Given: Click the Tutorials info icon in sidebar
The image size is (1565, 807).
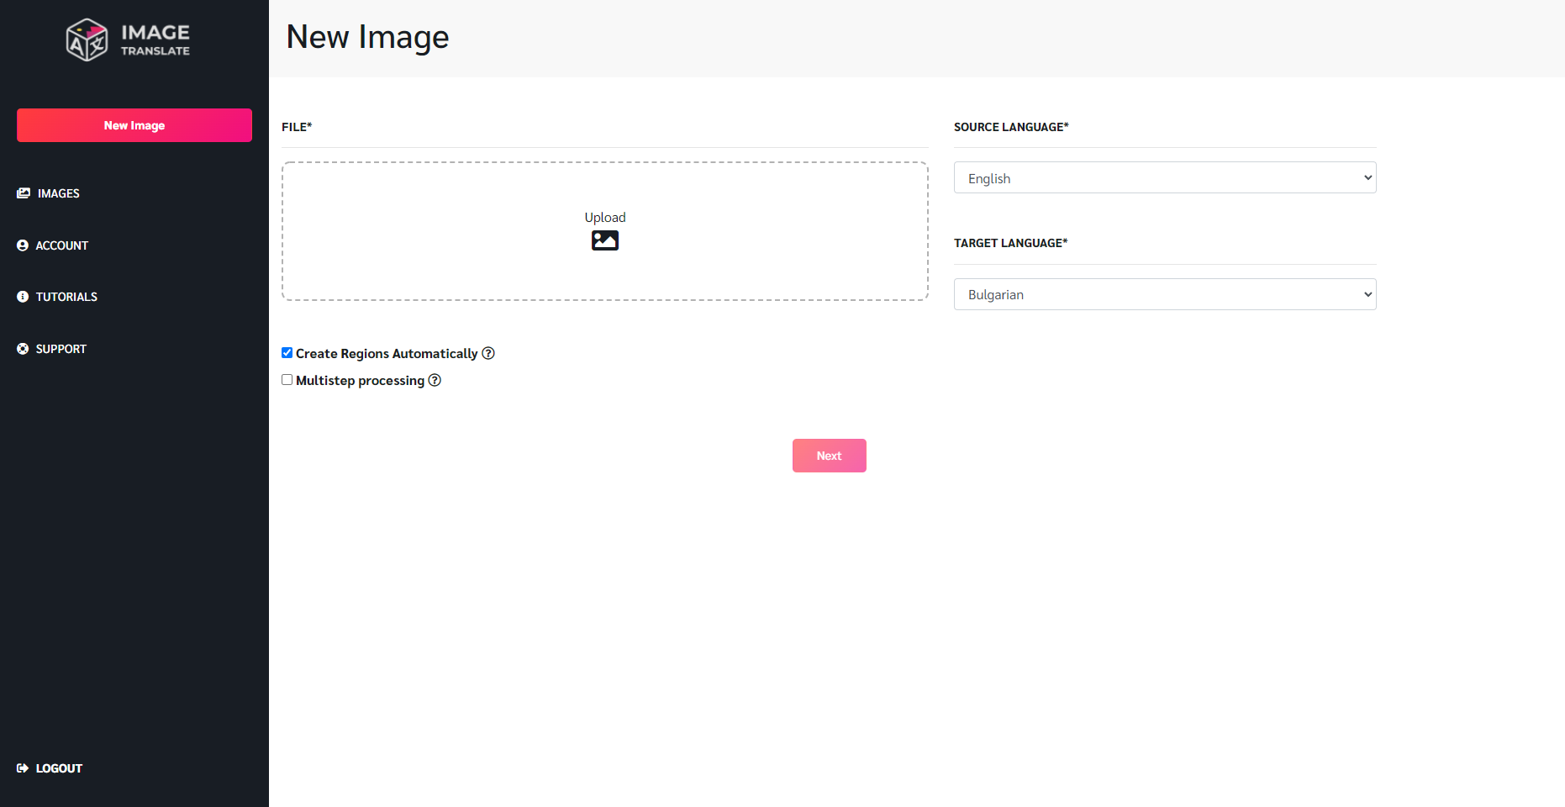Looking at the screenshot, I should (23, 297).
